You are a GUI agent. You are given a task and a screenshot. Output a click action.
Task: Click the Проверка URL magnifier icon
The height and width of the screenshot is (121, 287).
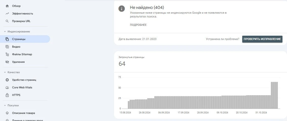point(7,21)
